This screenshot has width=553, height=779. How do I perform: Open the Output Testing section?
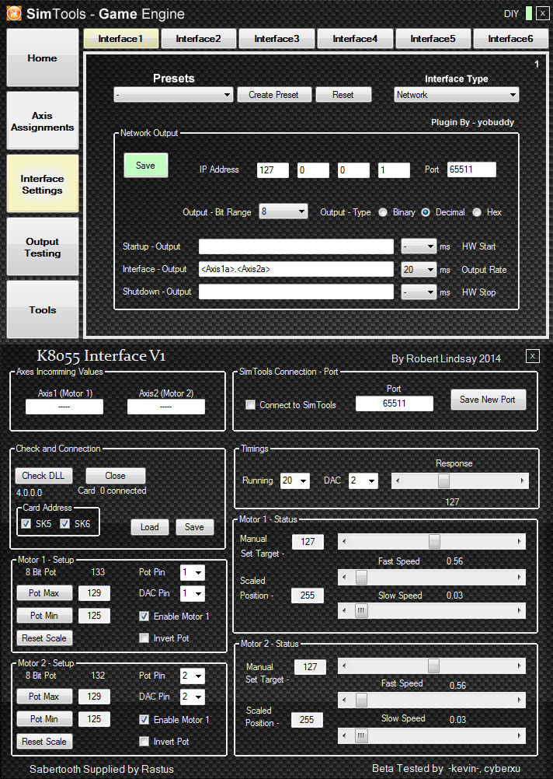tap(42, 247)
